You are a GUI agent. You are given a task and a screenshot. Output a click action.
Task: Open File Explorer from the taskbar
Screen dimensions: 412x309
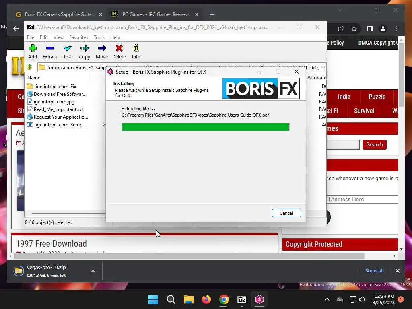click(189, 299)
